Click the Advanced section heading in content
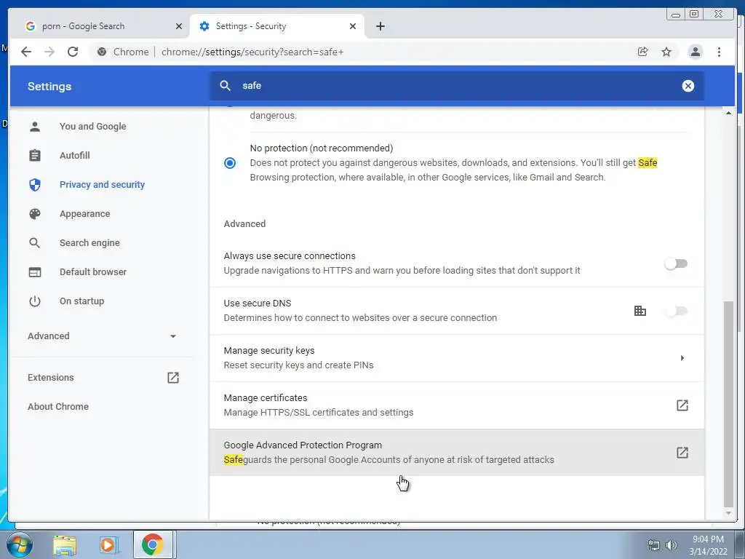The image size is (745, 559). [x=244, y=224]
